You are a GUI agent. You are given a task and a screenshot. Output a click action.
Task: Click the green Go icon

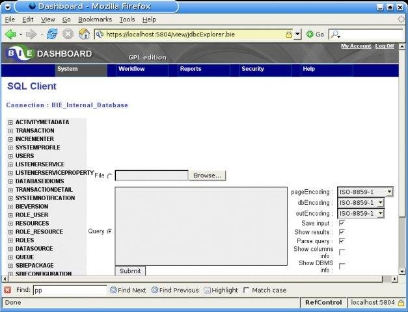point(310,34)
